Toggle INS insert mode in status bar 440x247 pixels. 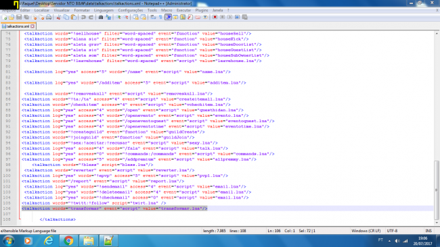(x=428, y=231)
